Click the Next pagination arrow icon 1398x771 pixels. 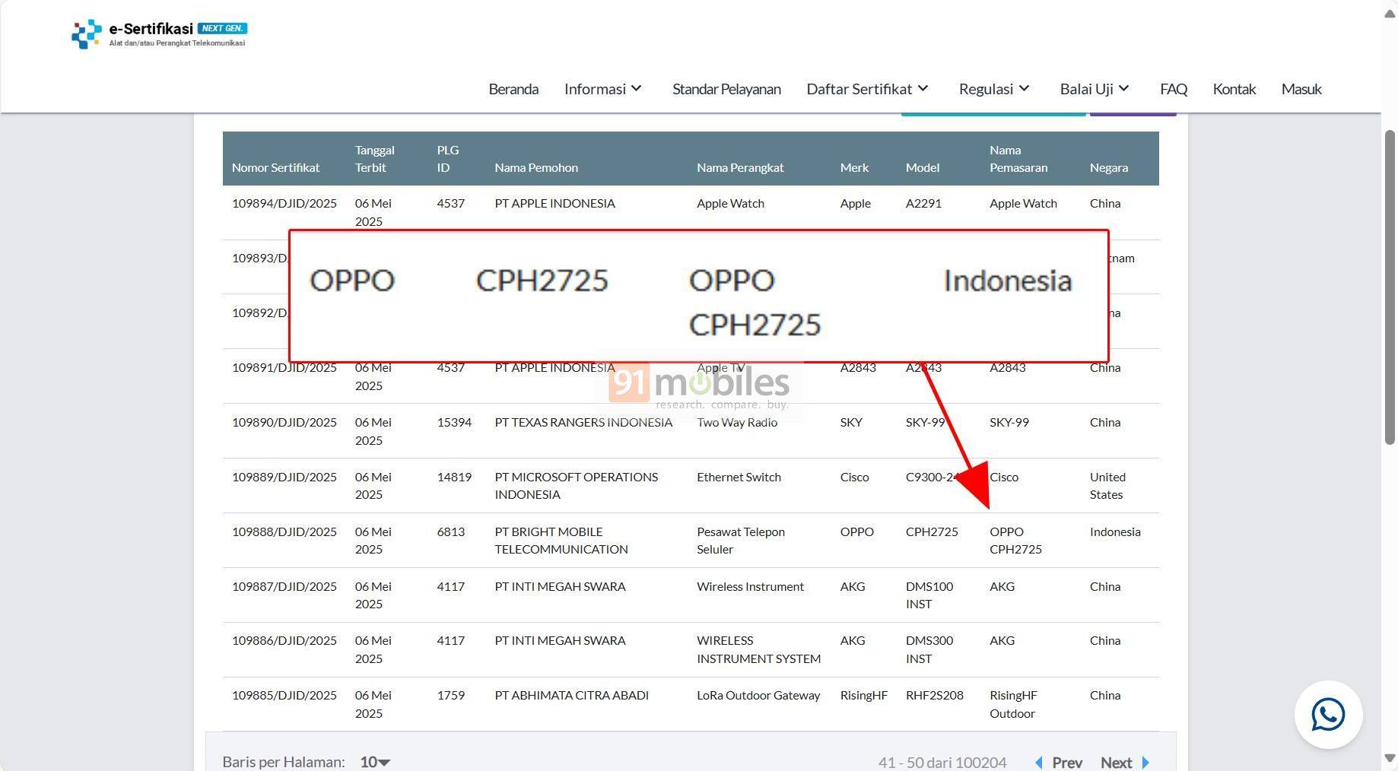tap(1147, 762)
